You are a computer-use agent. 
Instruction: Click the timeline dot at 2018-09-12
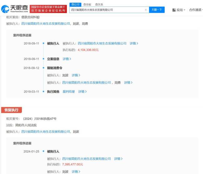(x=43, y=68)
